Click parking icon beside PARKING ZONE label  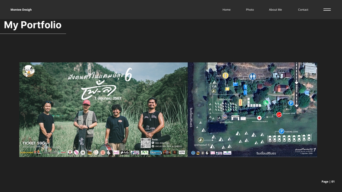click(x=281, y=131)
